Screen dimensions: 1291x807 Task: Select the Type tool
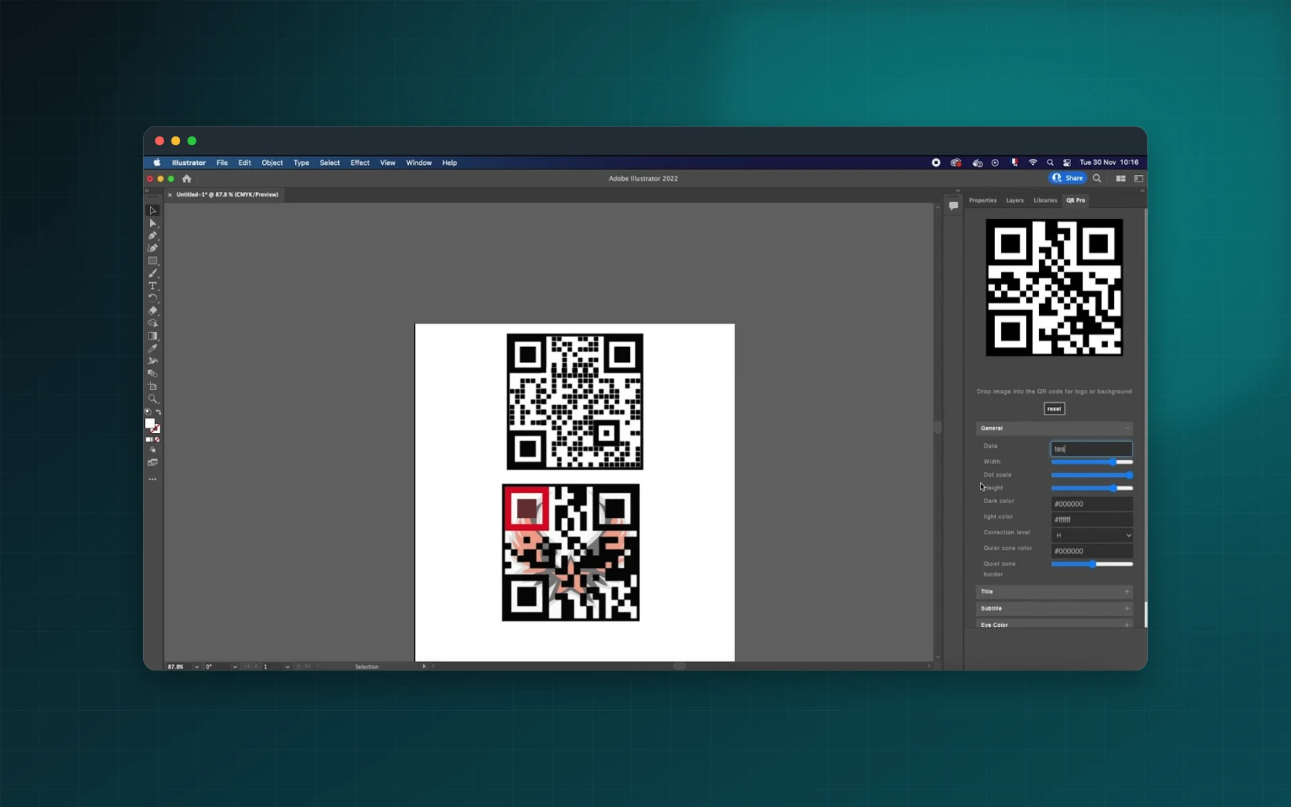coord(153,286)
